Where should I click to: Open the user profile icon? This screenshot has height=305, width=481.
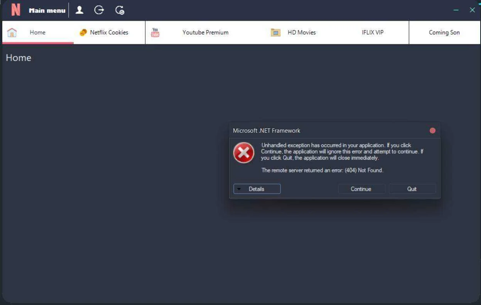click(x=79, y=10)
